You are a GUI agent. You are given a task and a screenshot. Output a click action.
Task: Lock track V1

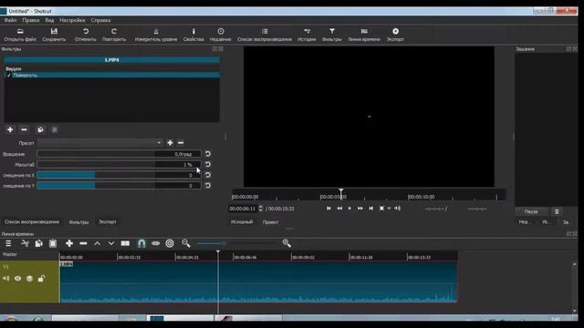[41, 278]
